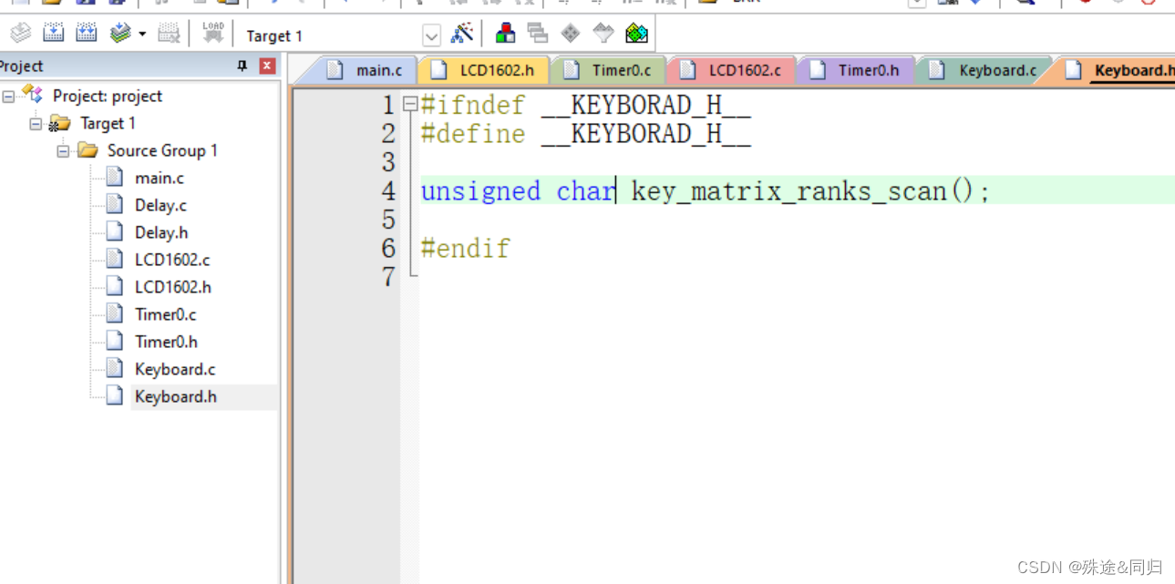Build the target project
Screen dimensions: 1175x584
coord(54,33)
